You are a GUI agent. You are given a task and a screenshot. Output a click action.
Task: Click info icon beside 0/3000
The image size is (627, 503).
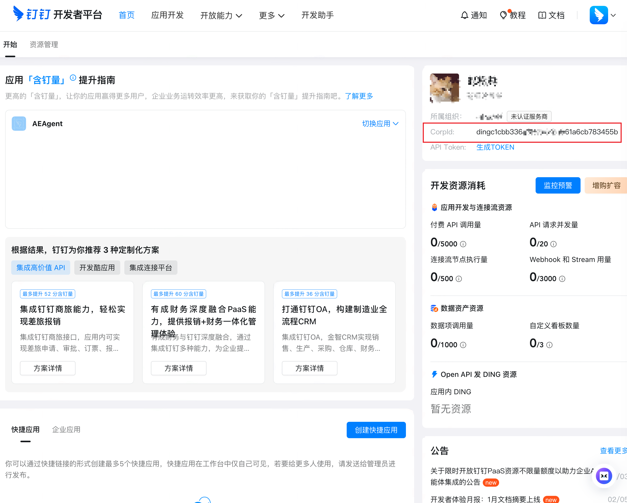(x=562, y=279)
